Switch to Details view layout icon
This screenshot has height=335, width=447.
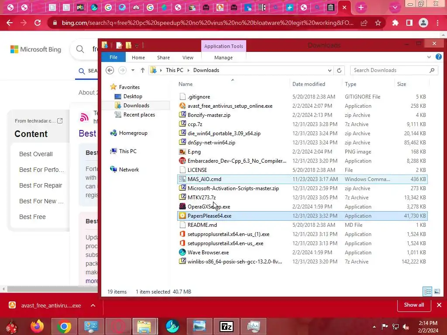427,291
